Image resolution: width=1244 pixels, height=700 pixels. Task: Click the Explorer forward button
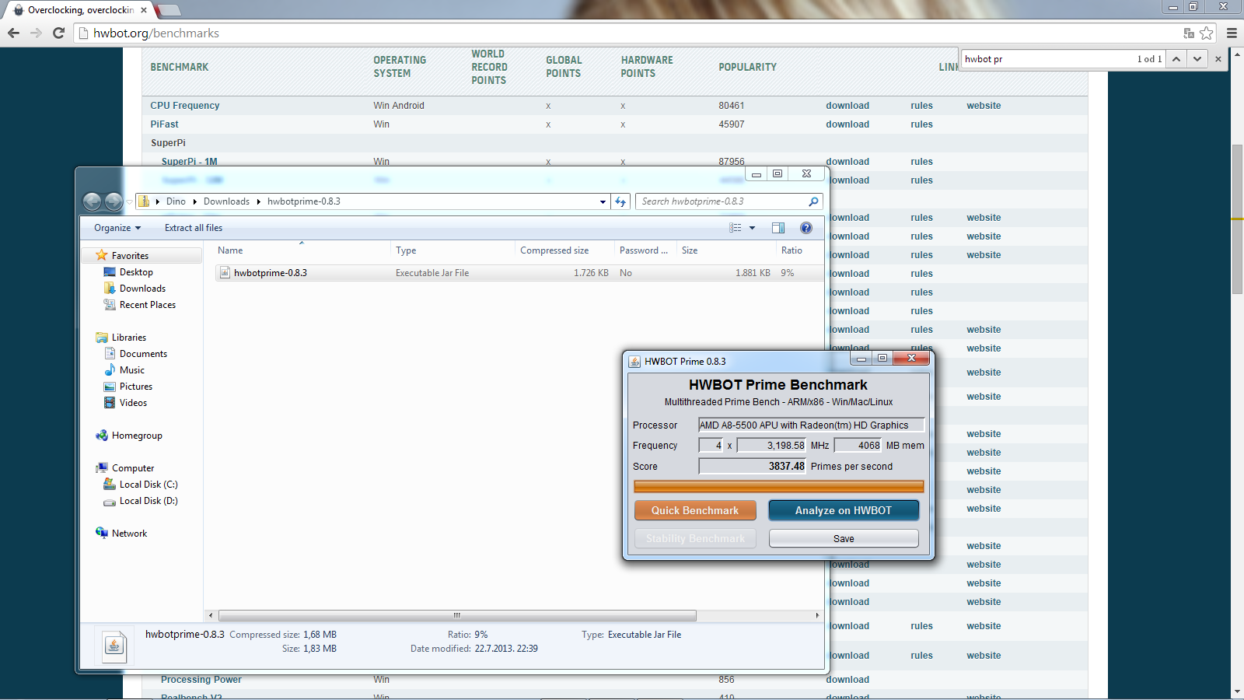coord(114,201)
